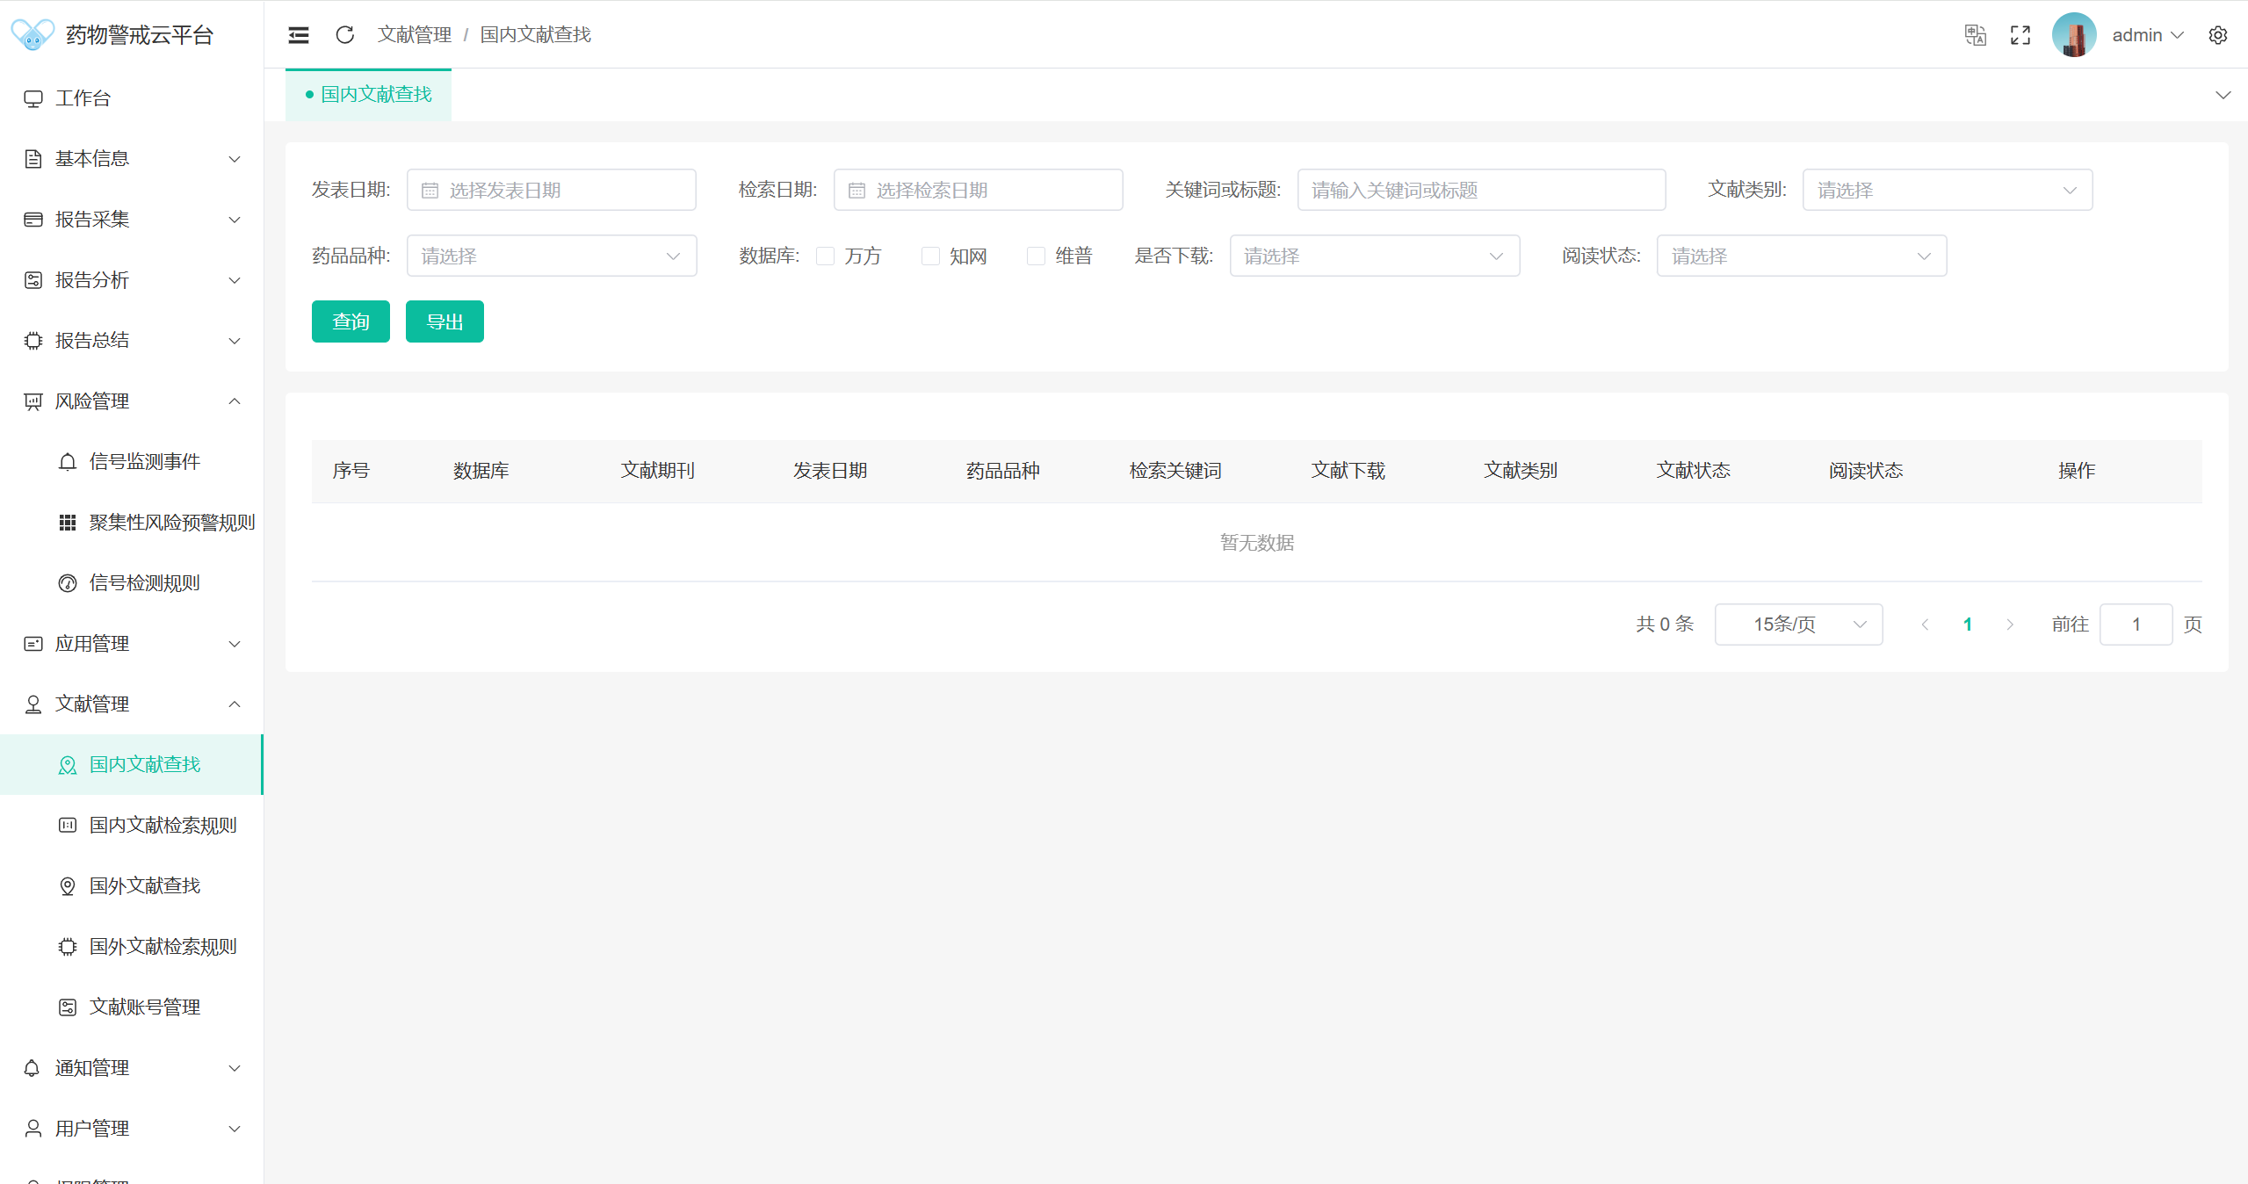Click the language translation icon
This screenshot has height=1184, width=2248.
click(1975, 35)
